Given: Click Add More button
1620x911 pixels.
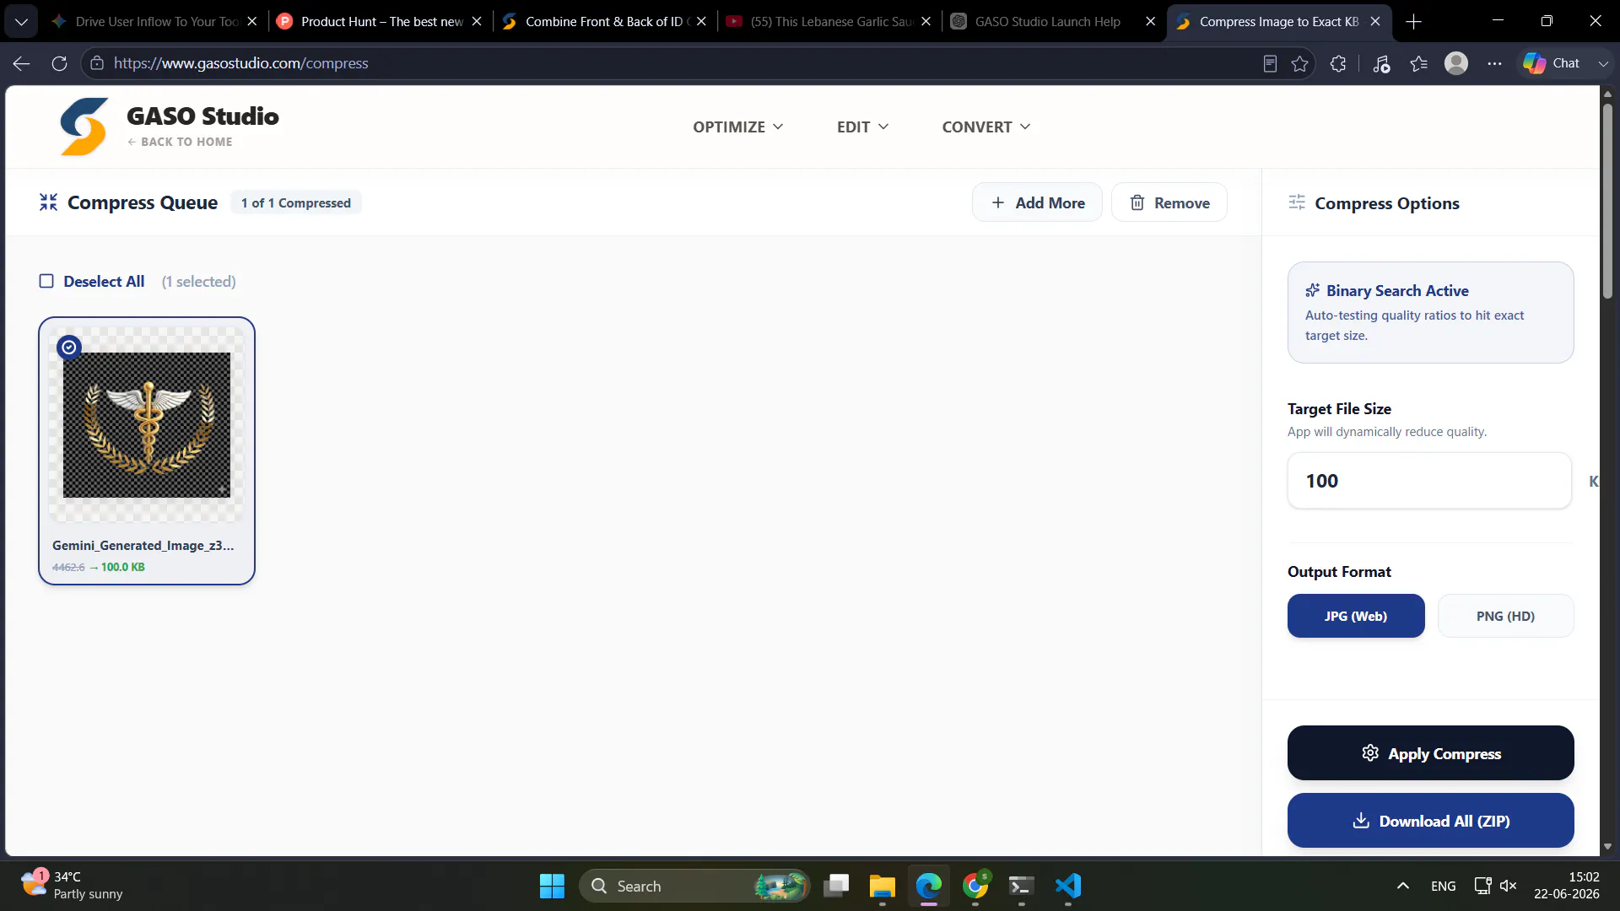Looking at the screenshot, I should click(x=1037, y=202).
